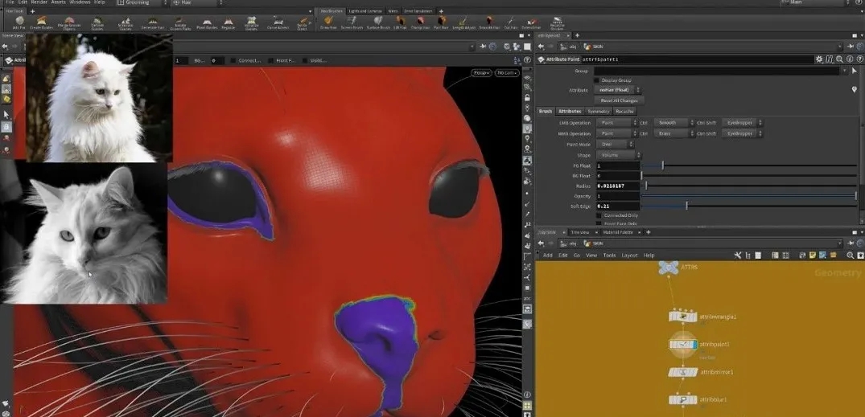Adjust the Radius slider
The height and width of the screenshot is (417, 865).
tap(749, 186)
